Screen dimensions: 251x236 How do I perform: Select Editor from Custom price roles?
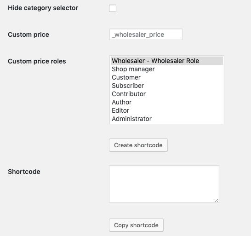(167, 110)
